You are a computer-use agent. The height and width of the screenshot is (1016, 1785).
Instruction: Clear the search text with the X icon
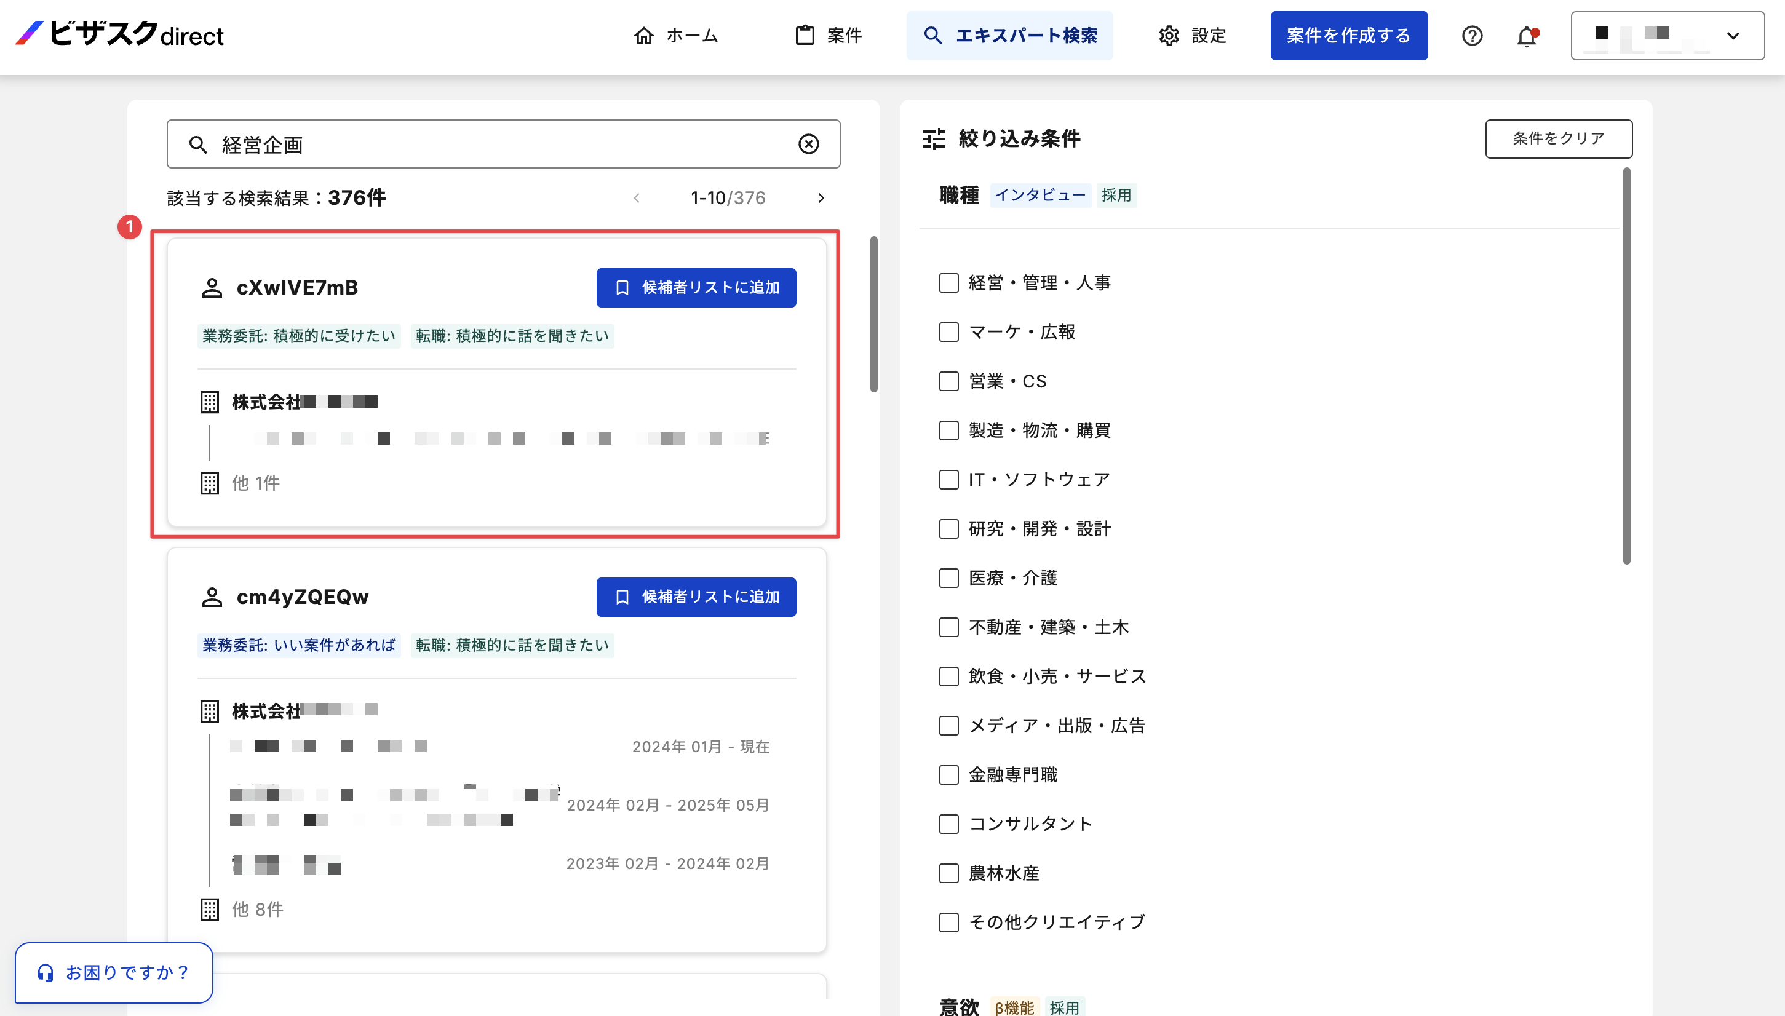click(809, 144)
